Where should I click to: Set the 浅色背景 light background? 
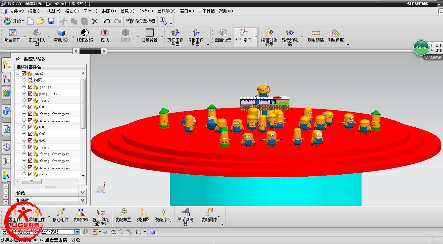(149, 36)
